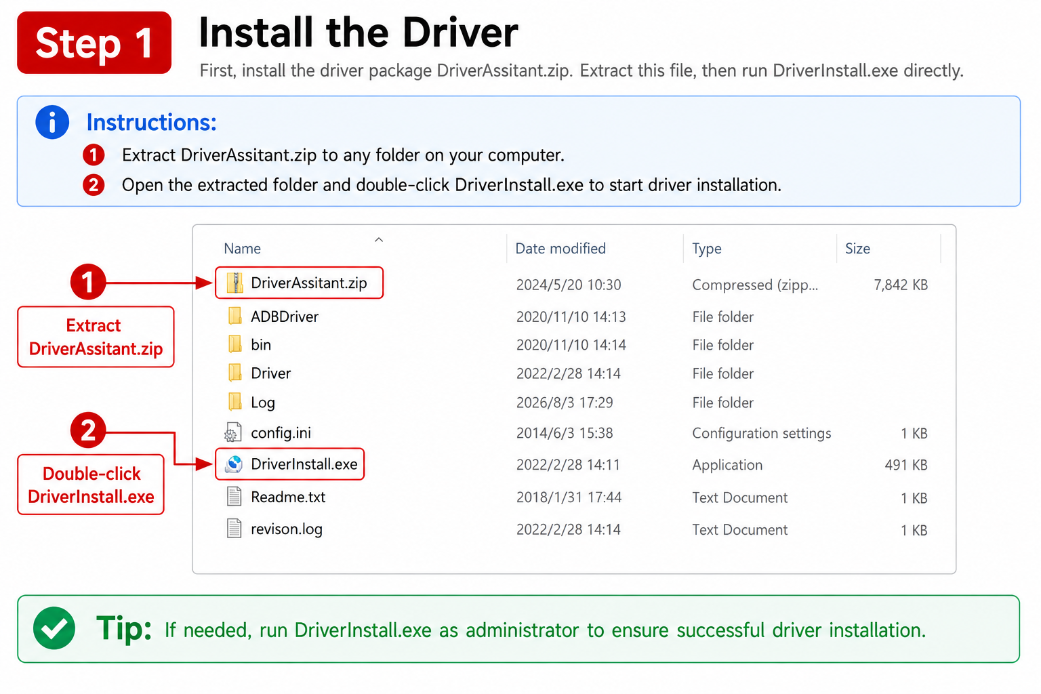
Task: Select the config.ini gear file icon
Action: click(x=233, y=432)
